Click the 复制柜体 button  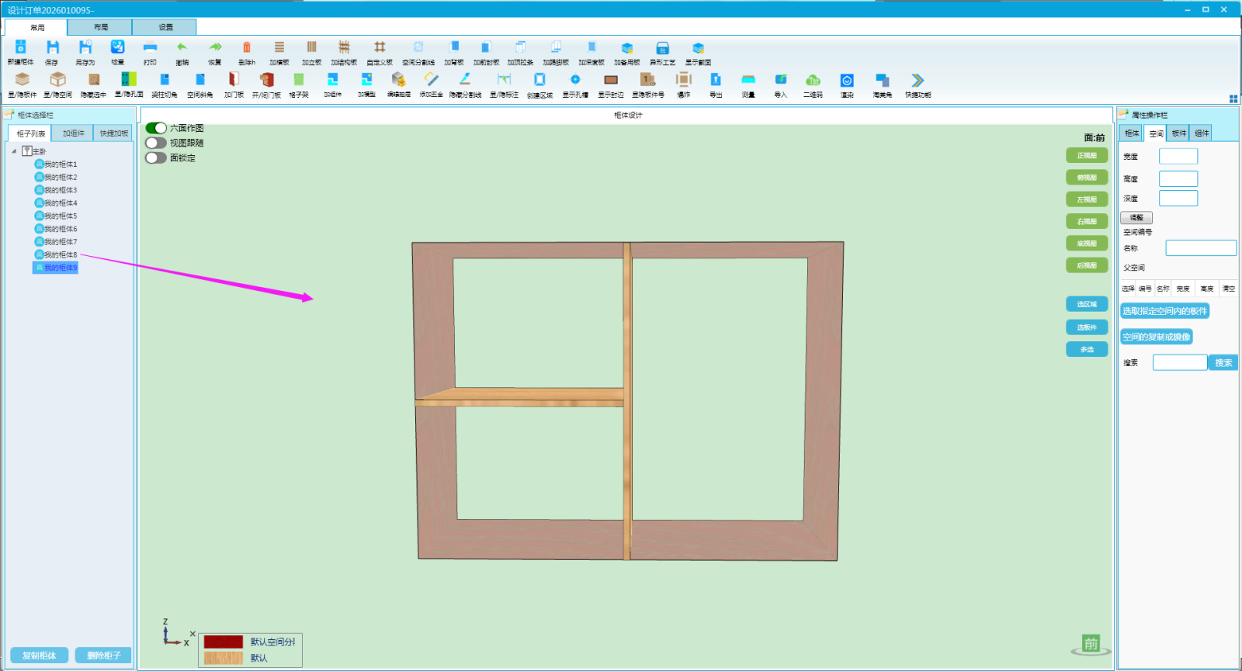pyautogui.click(x=40, y=655)
